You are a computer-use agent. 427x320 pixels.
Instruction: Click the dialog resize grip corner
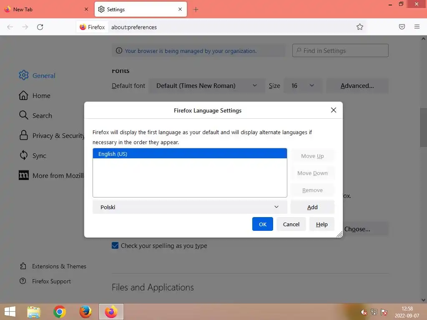click(339, 234)
